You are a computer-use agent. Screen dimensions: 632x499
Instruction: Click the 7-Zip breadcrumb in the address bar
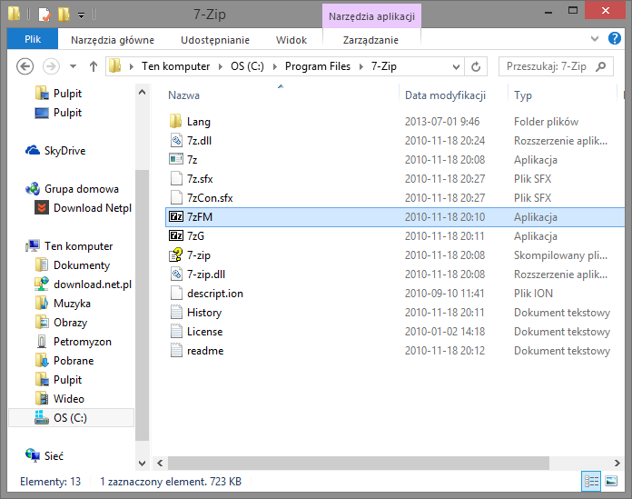pyautogui.click(x=384, y=66)
